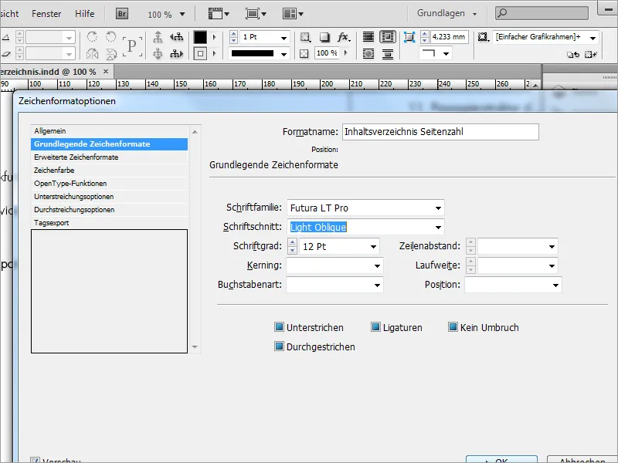
Task: Click the apply effect to object icon
Action: point(305,37)
